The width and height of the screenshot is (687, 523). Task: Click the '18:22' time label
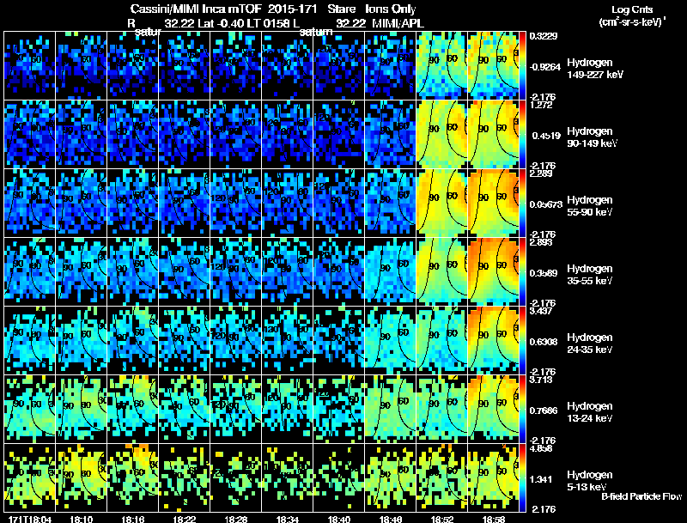click(185, 519)
